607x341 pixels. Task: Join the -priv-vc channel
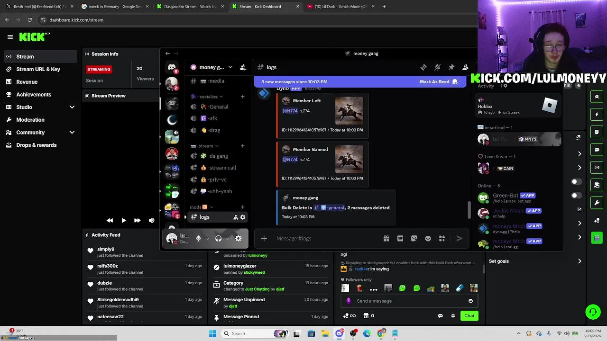217,179
